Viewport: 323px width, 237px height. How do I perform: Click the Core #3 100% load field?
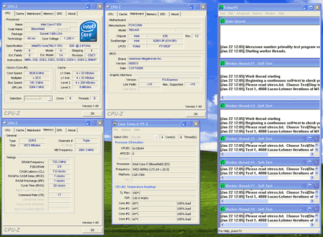186,219
